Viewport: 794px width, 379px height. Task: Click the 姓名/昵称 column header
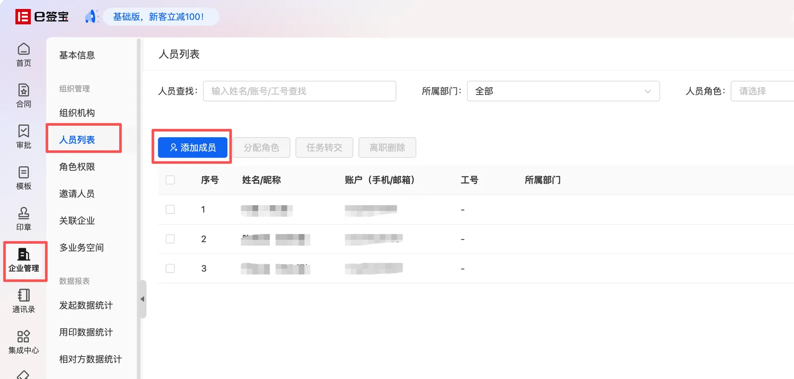coord(262,180)
